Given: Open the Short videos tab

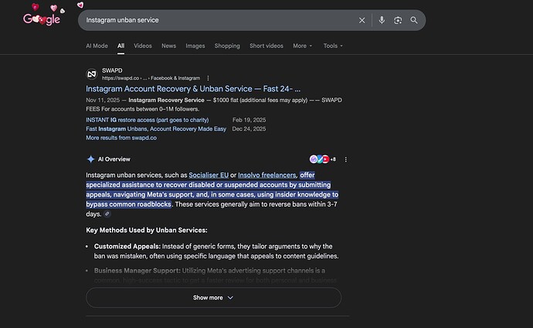Looking at the screenshot, I should click(266, 46).
